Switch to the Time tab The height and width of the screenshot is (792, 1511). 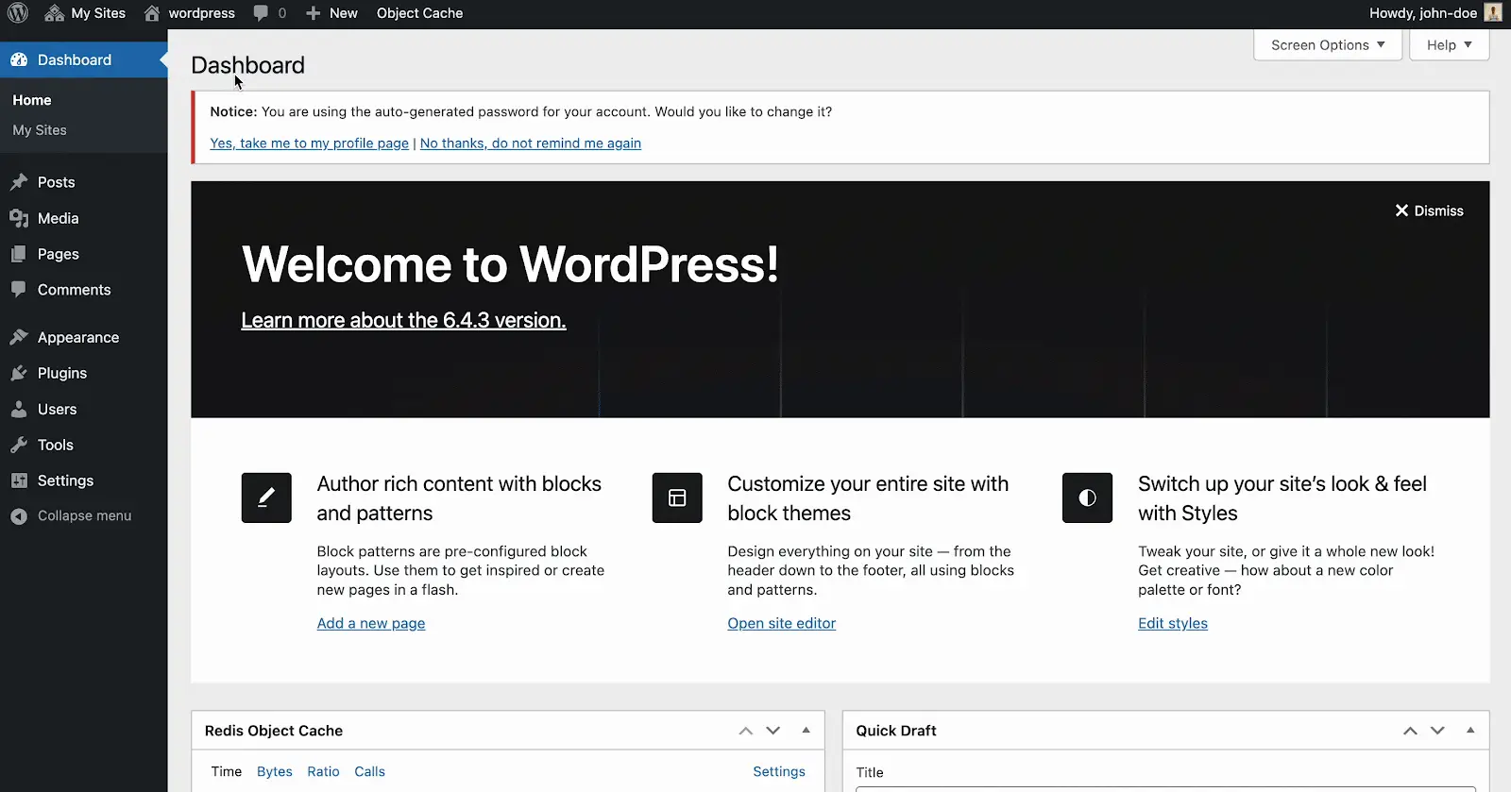click(227, 771)
